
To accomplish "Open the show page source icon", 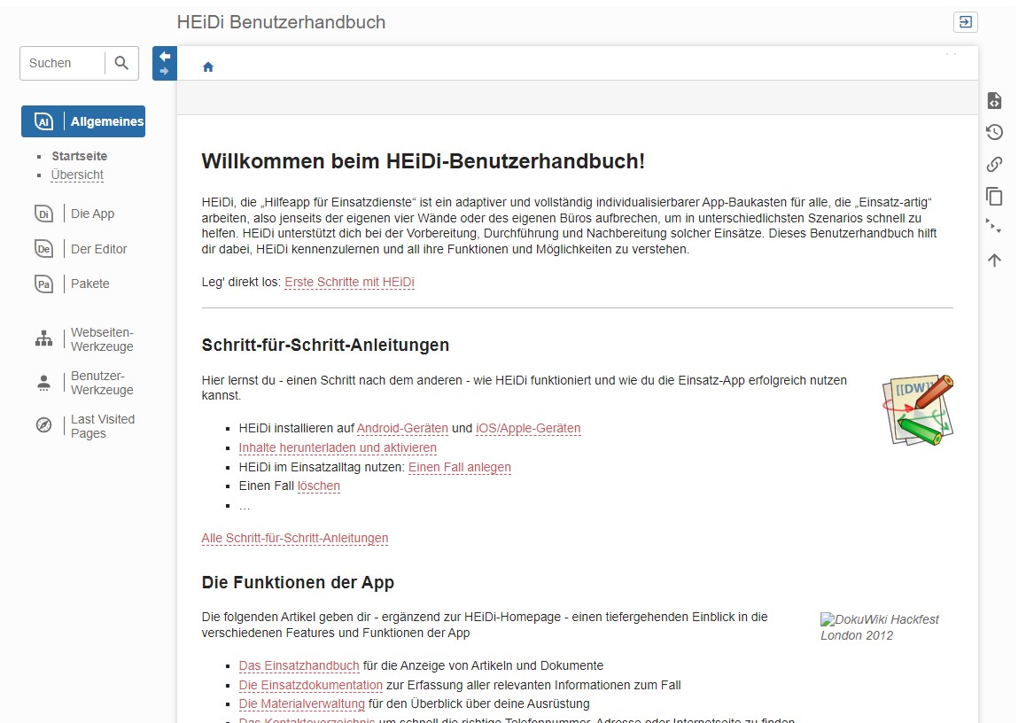I will (994, 101).
